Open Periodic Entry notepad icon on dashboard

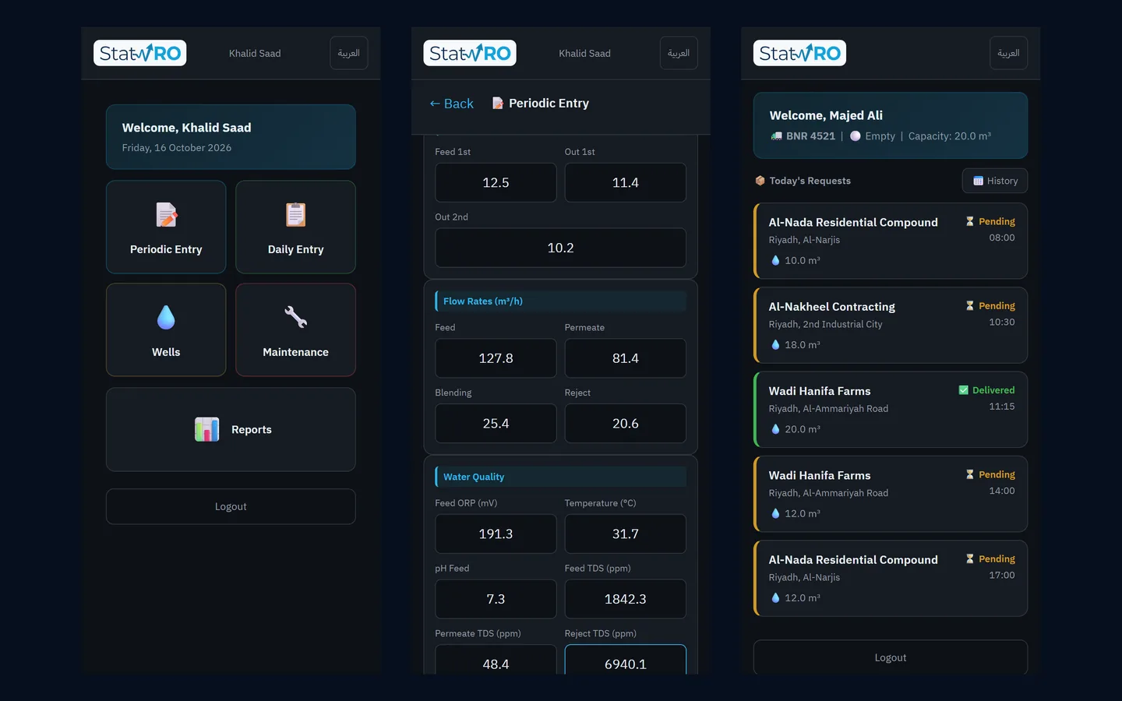pos(166,215)
